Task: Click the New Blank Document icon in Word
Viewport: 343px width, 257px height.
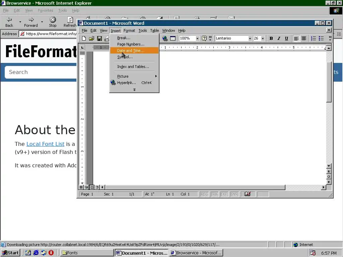Action: pos(84,38)
